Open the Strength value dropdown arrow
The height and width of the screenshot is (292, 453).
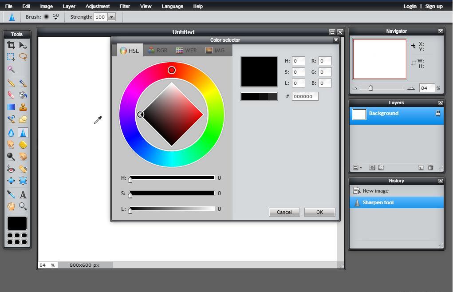pyautogui.click(x=111, y=17)
